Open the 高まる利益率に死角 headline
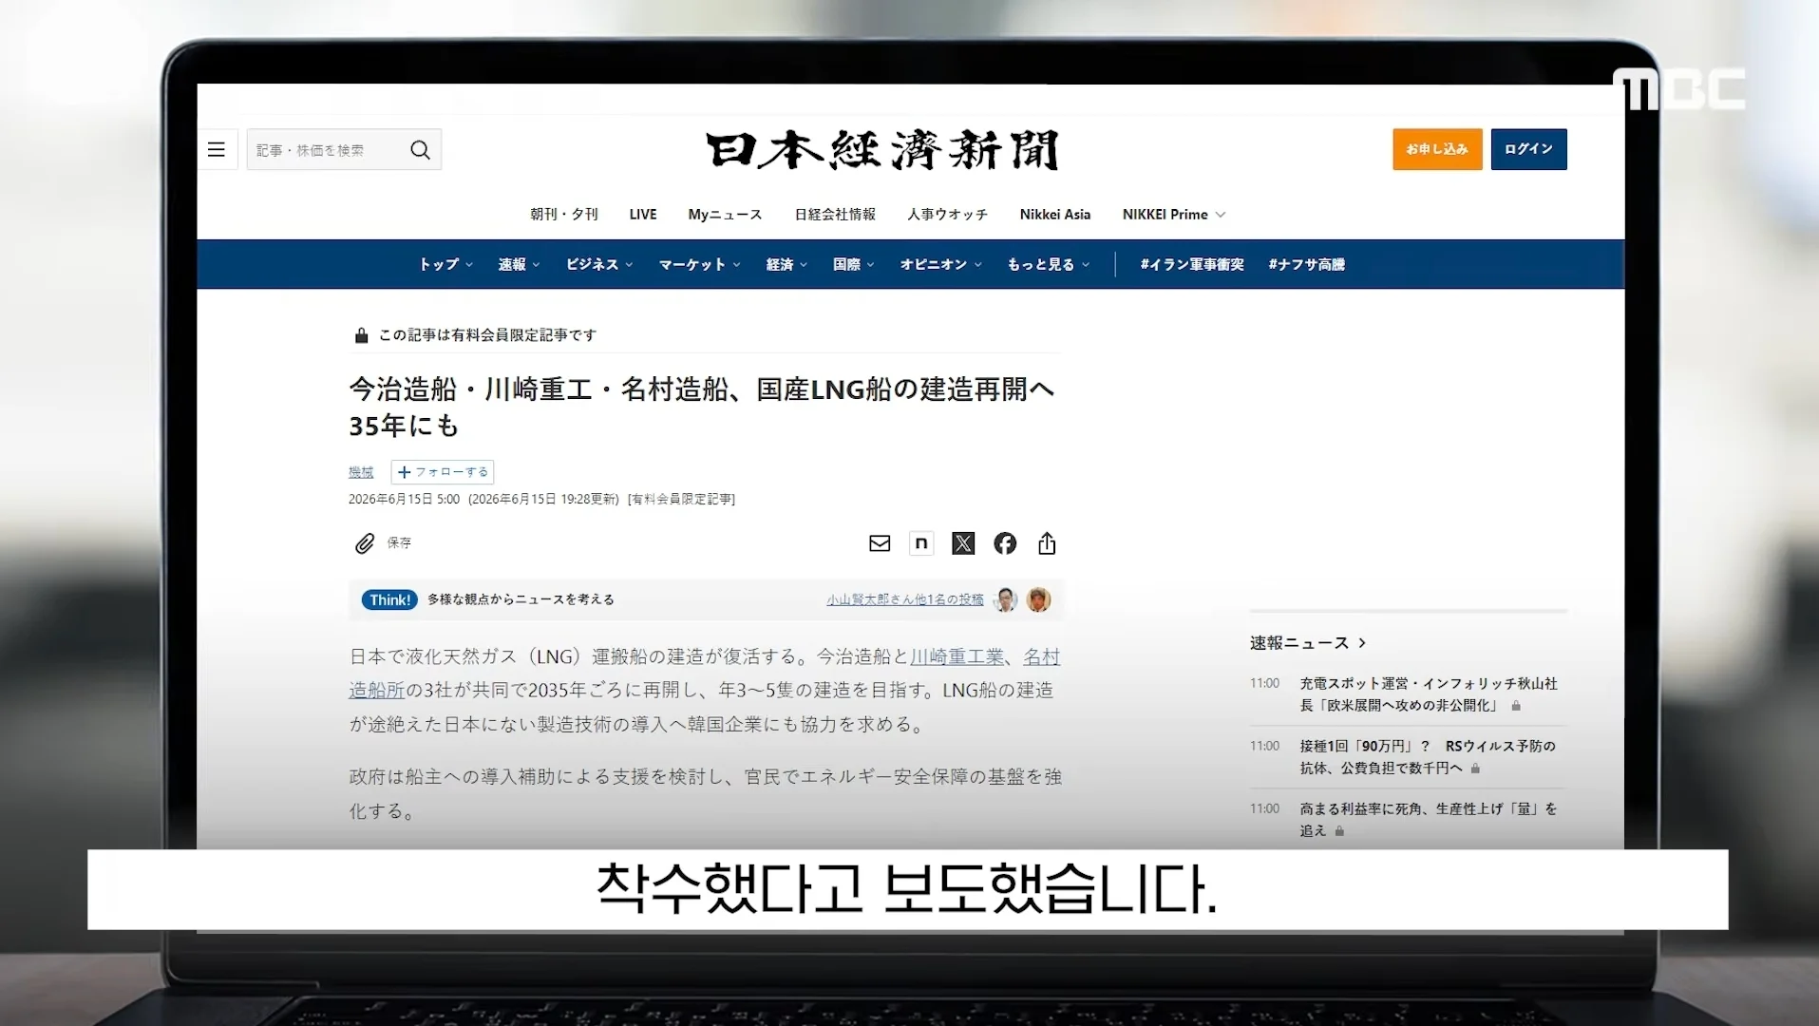 pyautogui.click(x=1429, y=820)
